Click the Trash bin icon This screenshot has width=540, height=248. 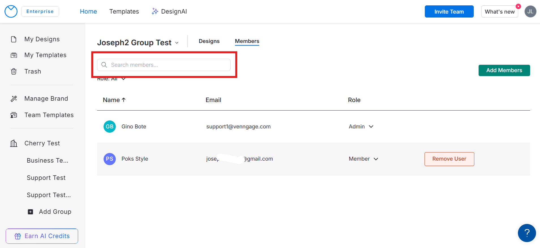click(14, 71)
